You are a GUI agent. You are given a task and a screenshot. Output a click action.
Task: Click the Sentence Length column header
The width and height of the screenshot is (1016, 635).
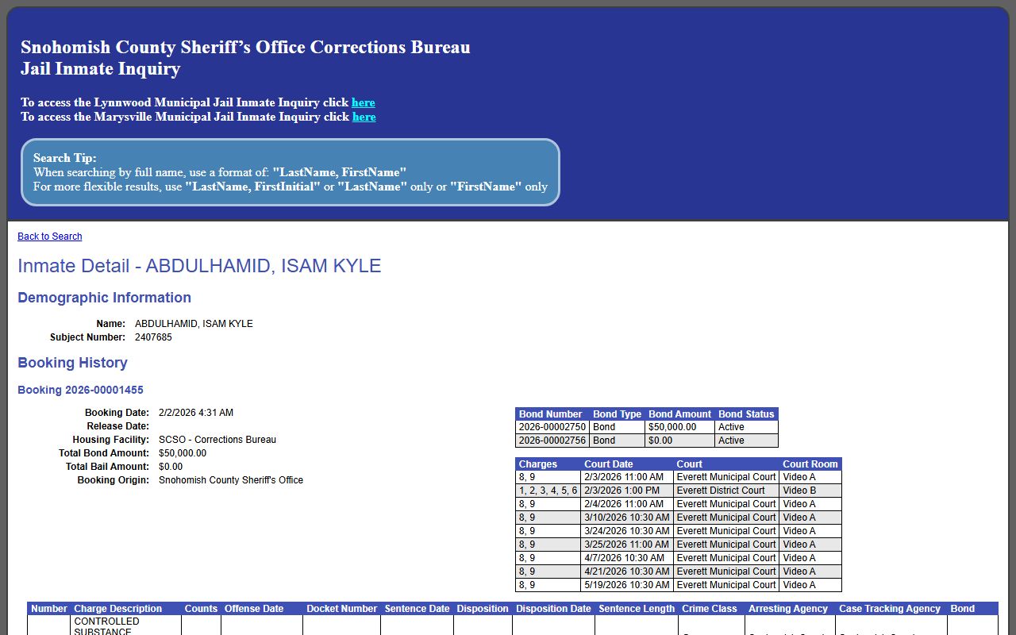[x=637, y=609]
